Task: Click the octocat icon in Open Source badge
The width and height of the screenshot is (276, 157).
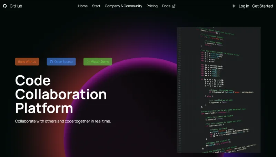Action: 51,62
